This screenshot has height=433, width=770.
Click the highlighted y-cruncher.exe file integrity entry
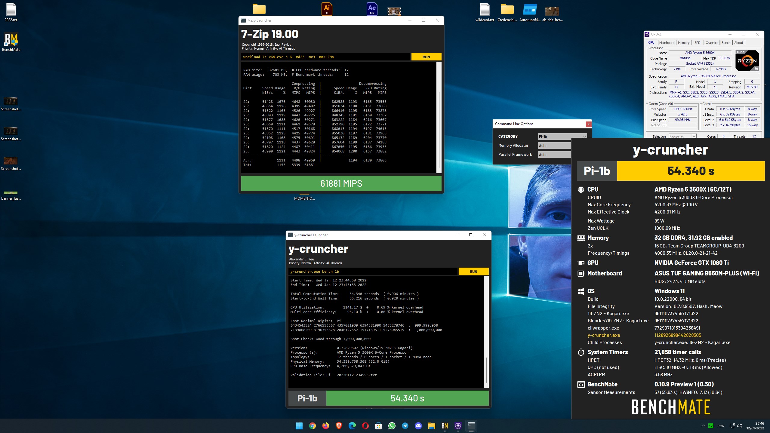[644, 335]
